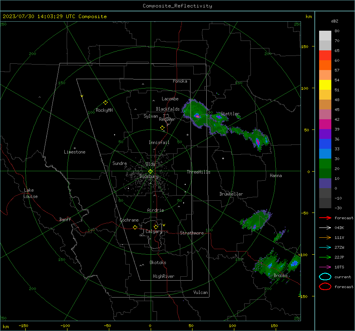Click the Calgary city label
Screen dimensions: 355x331
point(154,231)
